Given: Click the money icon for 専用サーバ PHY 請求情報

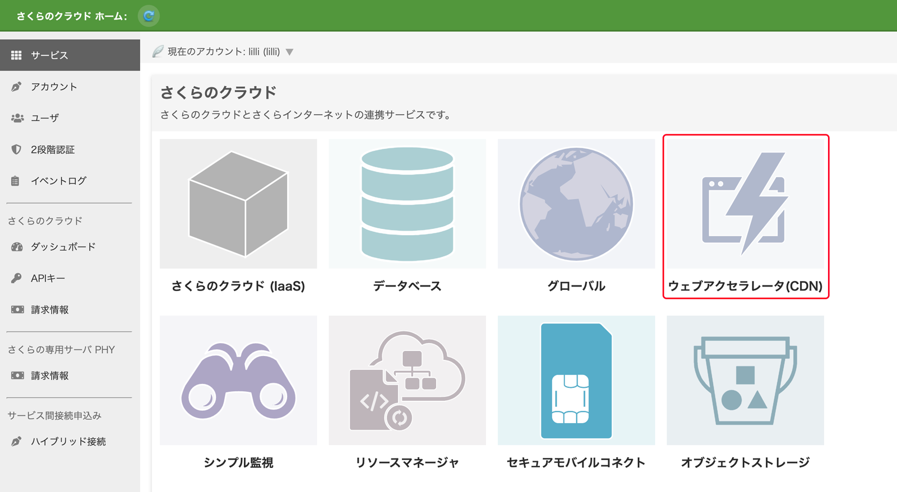Looking at the screenshot, I should point(17,376).
